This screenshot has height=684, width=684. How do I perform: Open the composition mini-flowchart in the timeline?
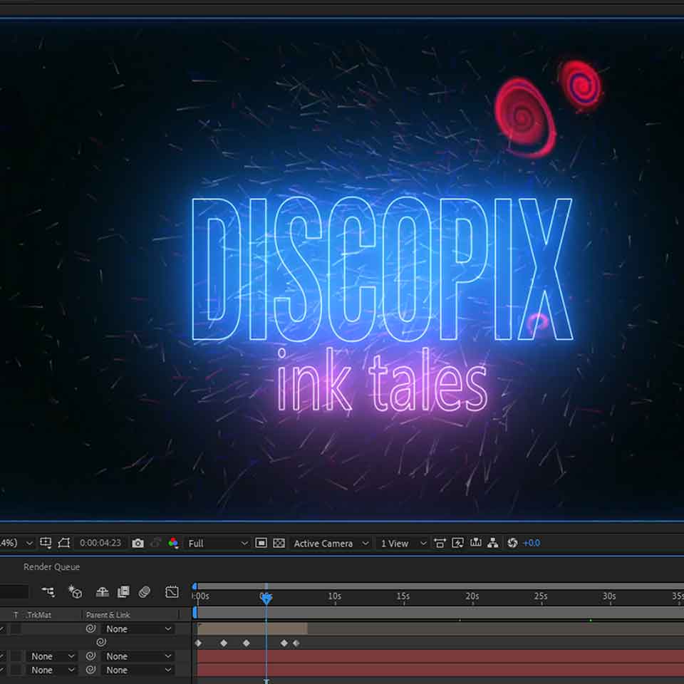48,592
